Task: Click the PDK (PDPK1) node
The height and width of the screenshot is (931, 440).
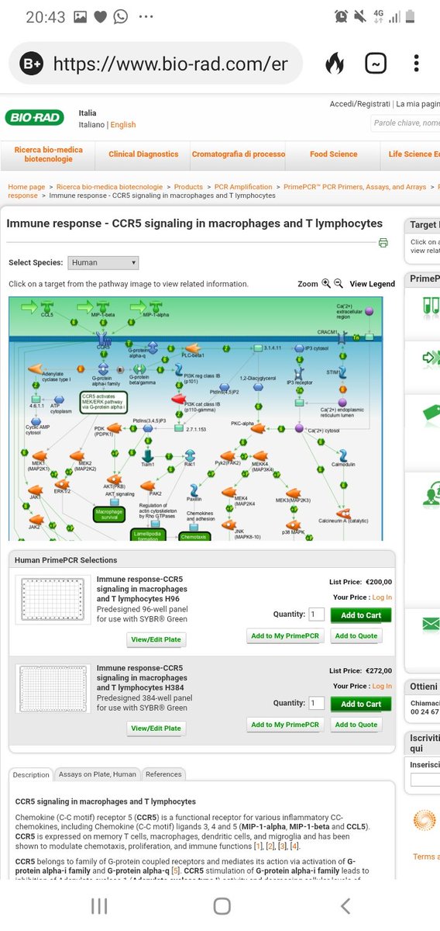Action: click(114, 427)
